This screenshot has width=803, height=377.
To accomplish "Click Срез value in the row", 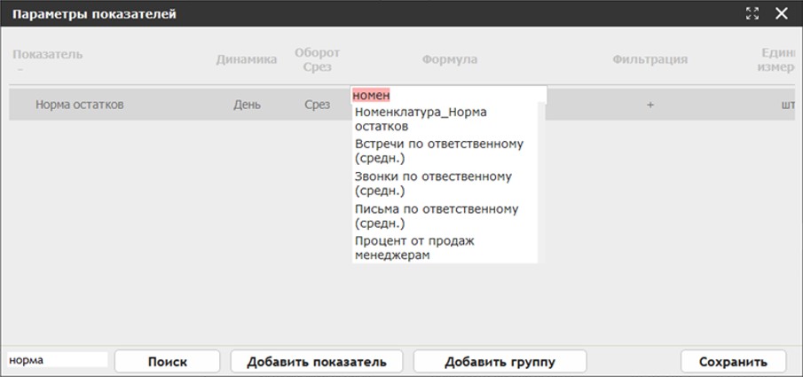I will pyautogui.click(x=317, y=105).
